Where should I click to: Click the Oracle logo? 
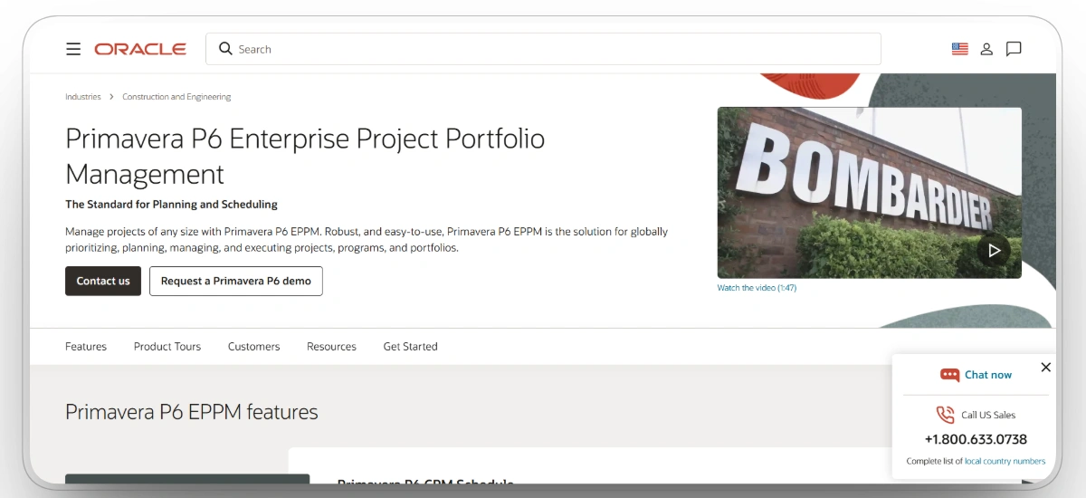click(x=140, y=49)
